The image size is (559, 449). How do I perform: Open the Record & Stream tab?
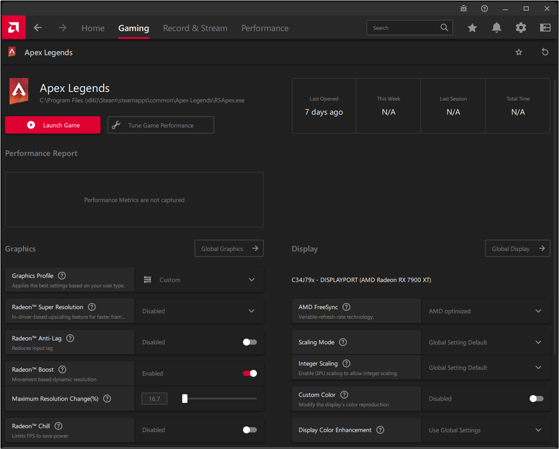(x=195, y=28)
